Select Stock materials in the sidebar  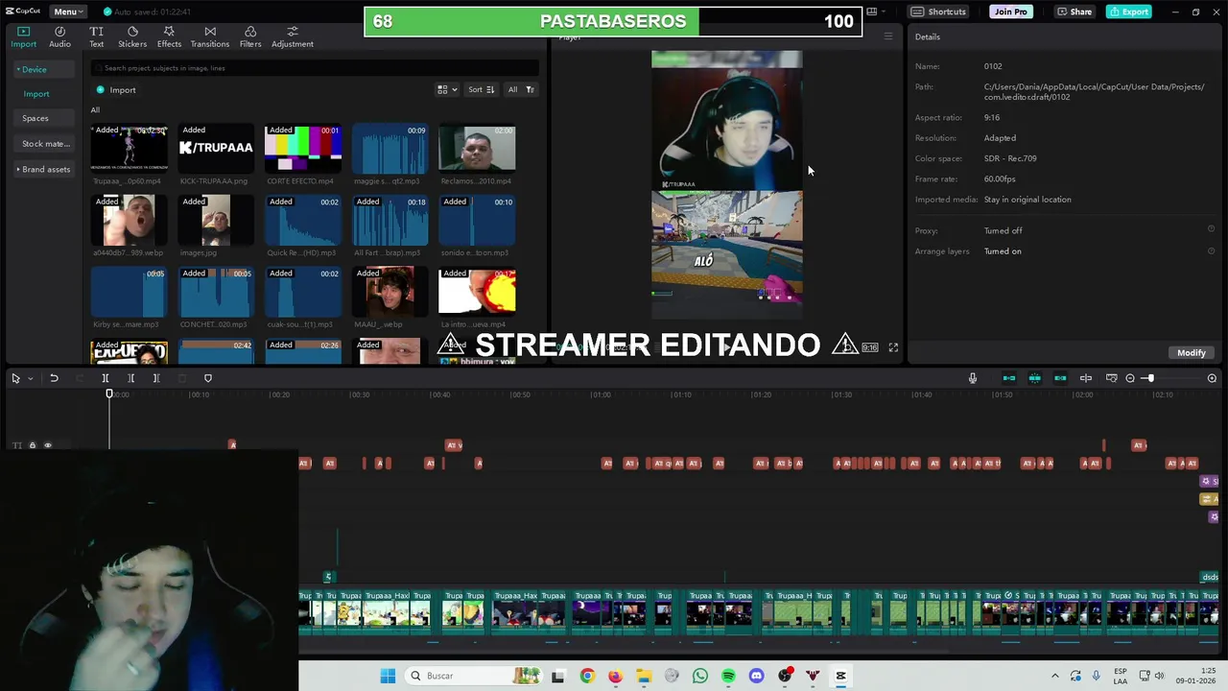(x=46, y=144)
